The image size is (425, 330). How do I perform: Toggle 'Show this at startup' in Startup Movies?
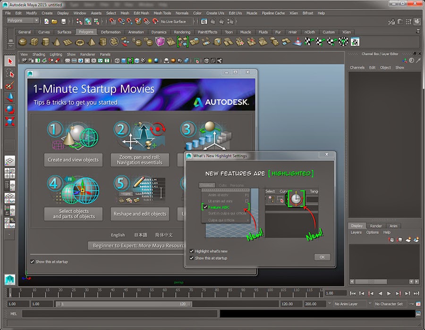[x=32, y=262]
